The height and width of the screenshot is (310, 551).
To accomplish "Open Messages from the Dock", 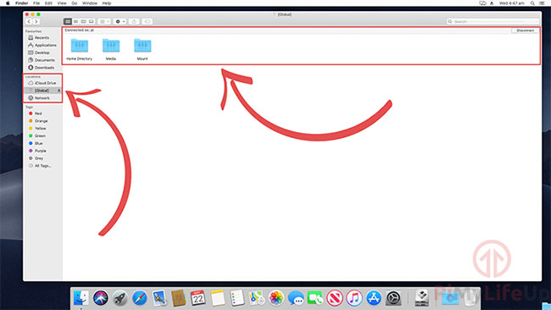I will (296, 298).
